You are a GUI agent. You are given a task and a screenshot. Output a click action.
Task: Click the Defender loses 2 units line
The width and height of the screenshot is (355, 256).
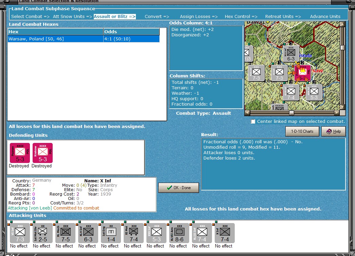click(x=229, y=158)
